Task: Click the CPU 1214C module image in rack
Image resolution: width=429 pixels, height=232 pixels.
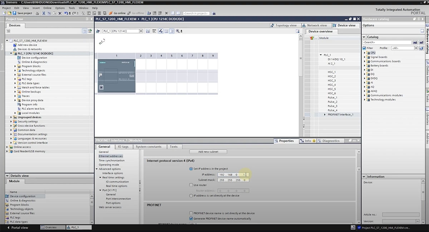Action: tap(117, 76)
